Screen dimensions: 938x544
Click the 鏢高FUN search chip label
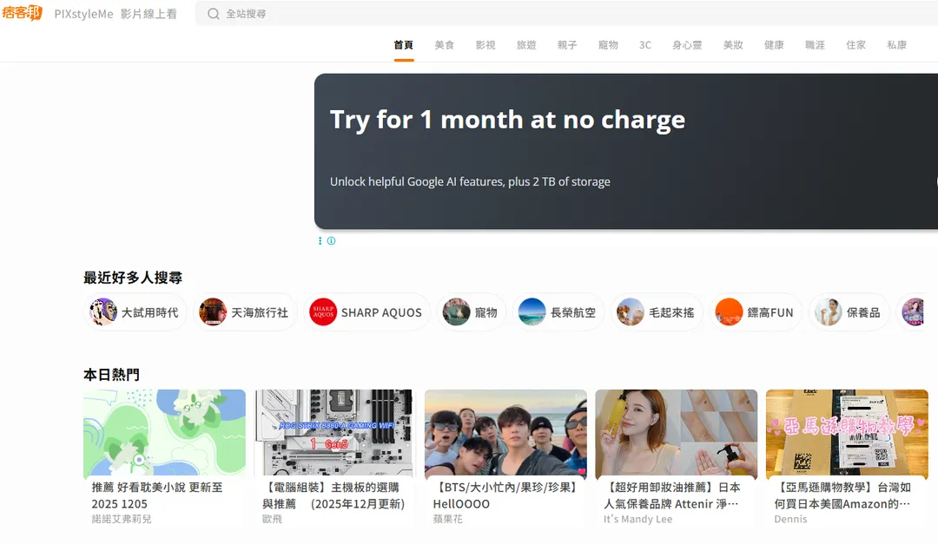770,312
